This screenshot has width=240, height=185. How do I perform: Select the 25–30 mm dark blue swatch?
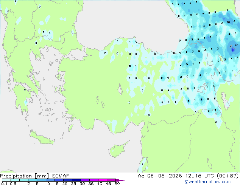pos(76,180)
